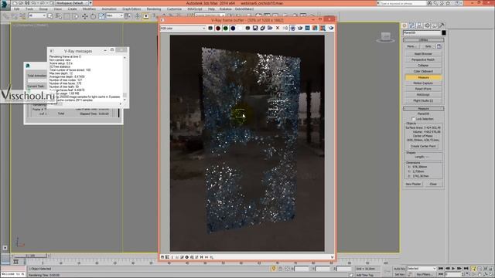The width and height of the screenshot is (495, 278).
Task: Open the RGB color channel dropdown
Action: [183, 29]
